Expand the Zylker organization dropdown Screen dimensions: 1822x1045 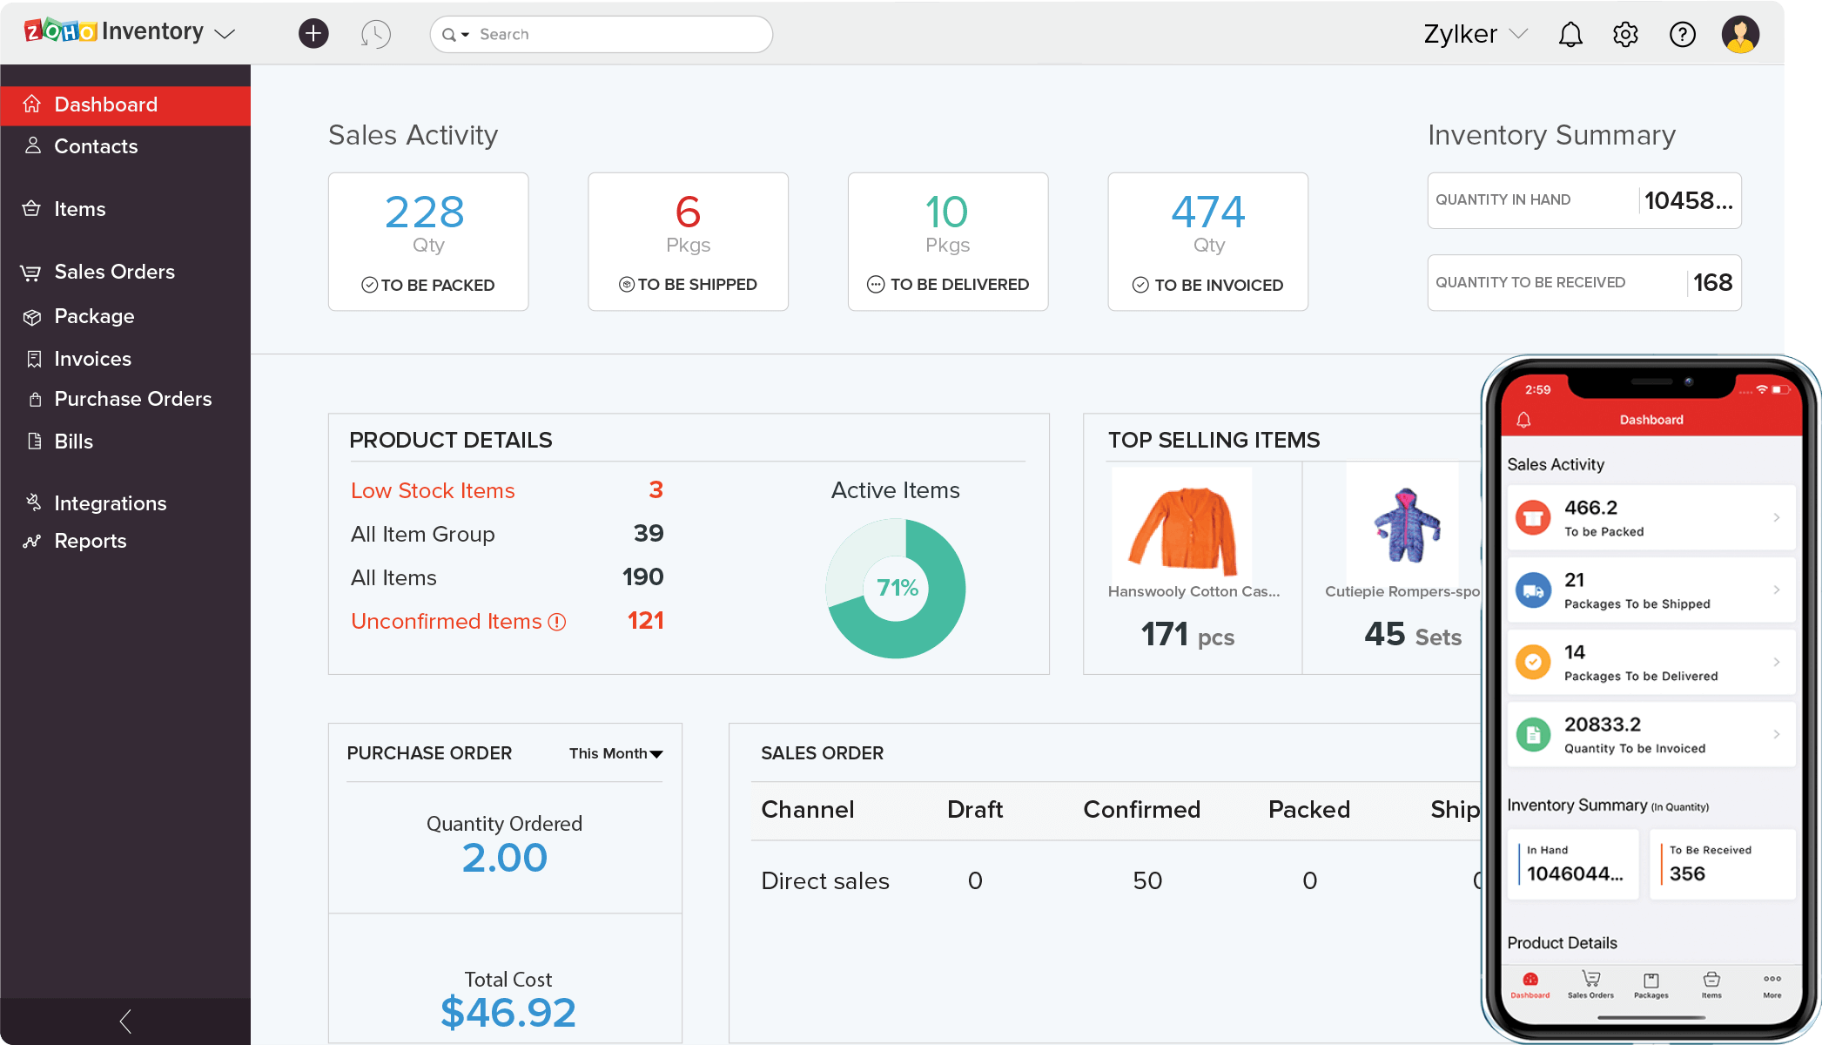click(x=1475, y=34)
